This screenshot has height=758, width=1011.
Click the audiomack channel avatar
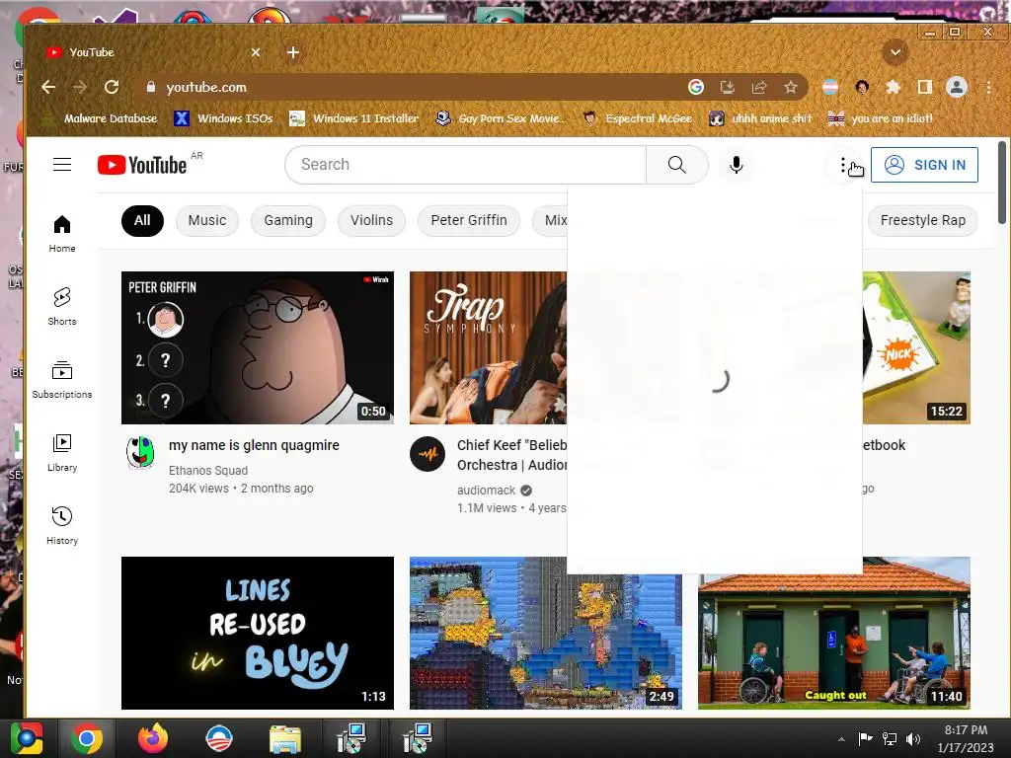(428, 454)
